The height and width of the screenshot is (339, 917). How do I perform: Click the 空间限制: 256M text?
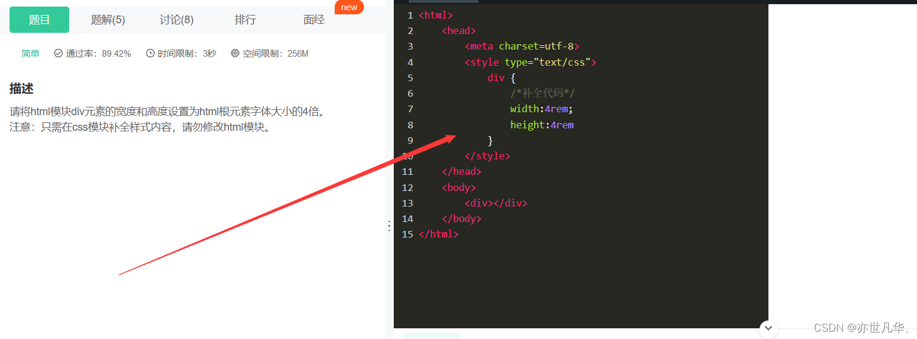(x=276, y=54)
